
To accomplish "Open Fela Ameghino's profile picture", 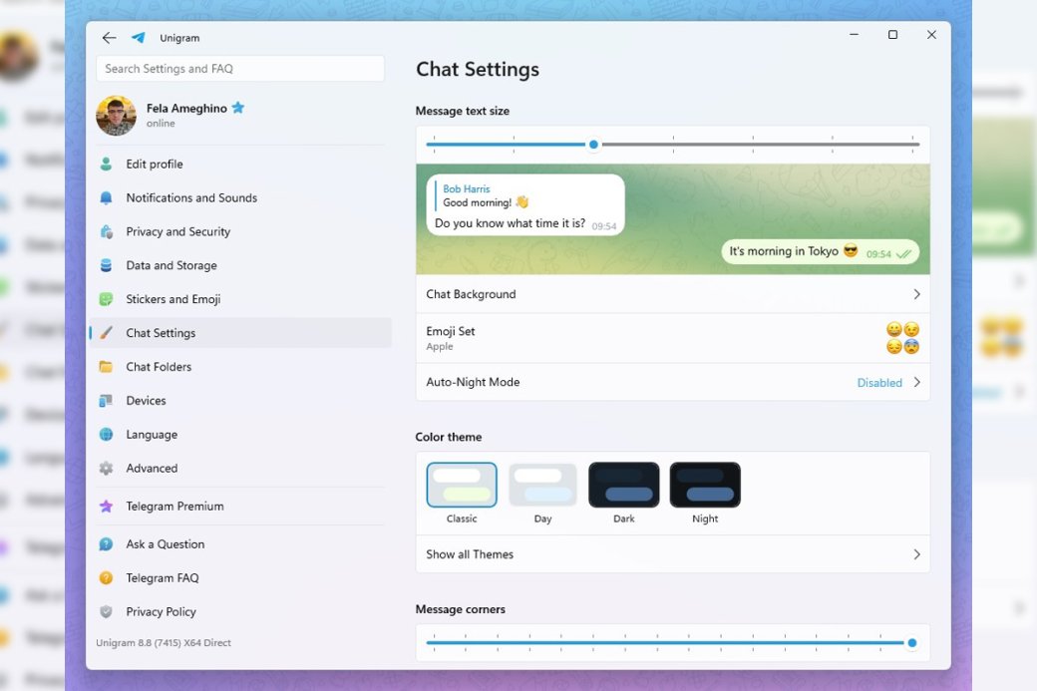I will pos(116,116).
